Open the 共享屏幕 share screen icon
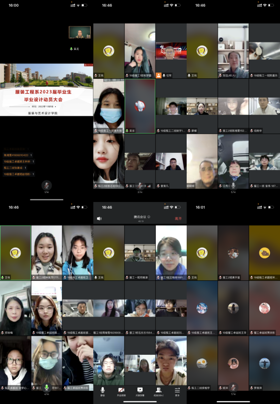Image resolution: width=280 pixels, height=404 pixels. (x=140, y=391)
